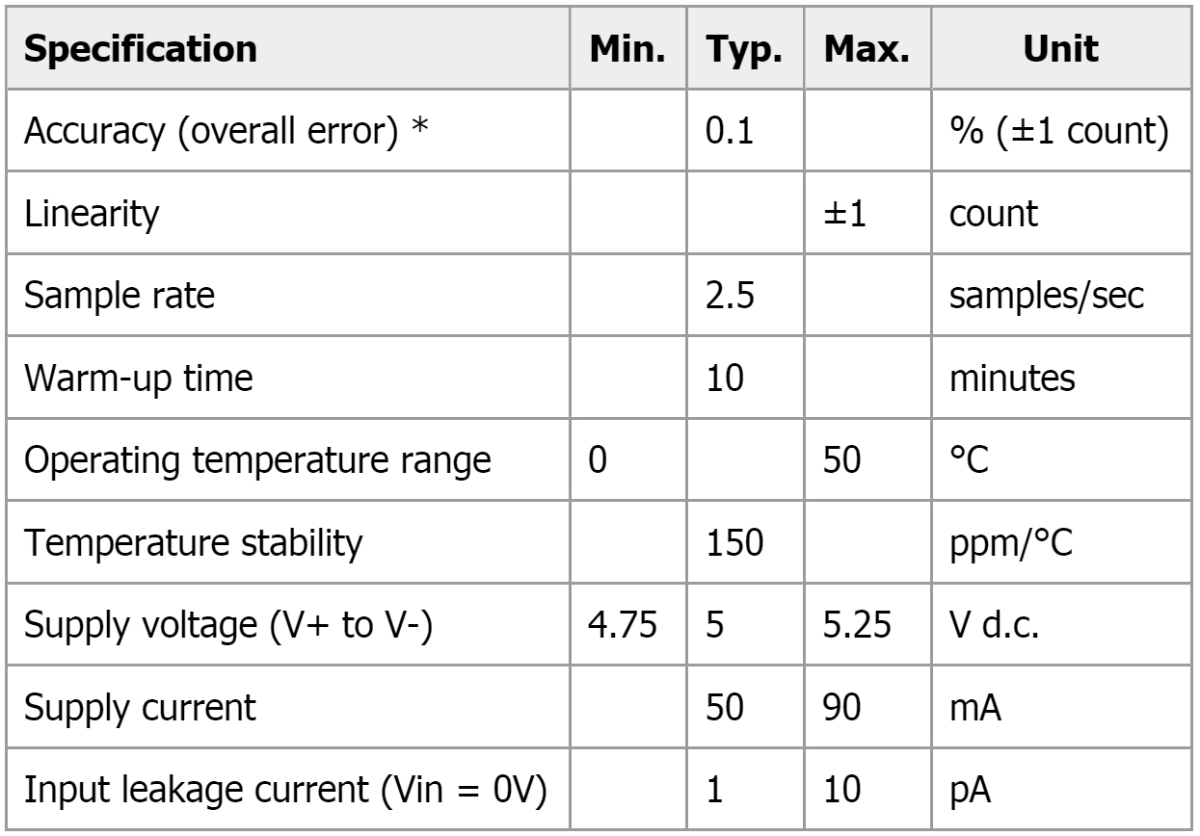The width and height of the screenshot is (1200, 836).
Task: Select the 150 typical value cell
Action: tap(734, 544)
